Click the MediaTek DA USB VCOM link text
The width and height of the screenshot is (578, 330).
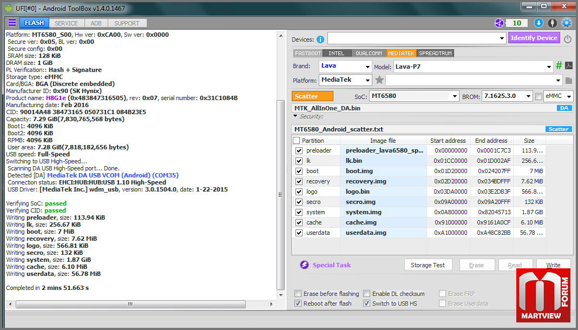(113, 175)
